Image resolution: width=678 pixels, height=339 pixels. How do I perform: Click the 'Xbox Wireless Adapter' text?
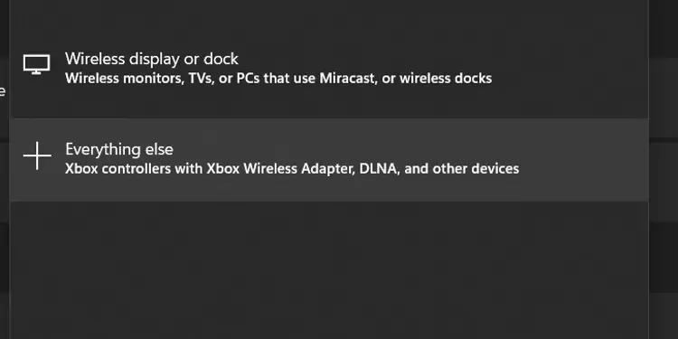point(280,169)
